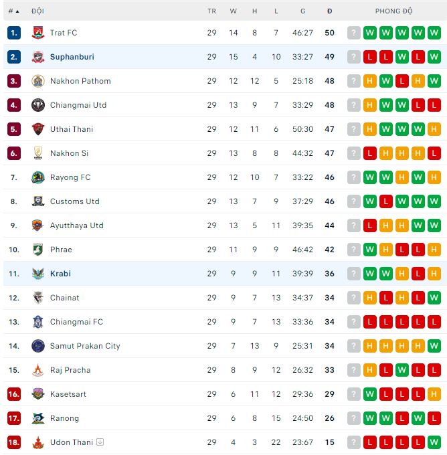Image resolution: width=447 pixels, height=455 pixels.
Task: Click Chainat's first orange H form badge
Action: tap(370, 298)
